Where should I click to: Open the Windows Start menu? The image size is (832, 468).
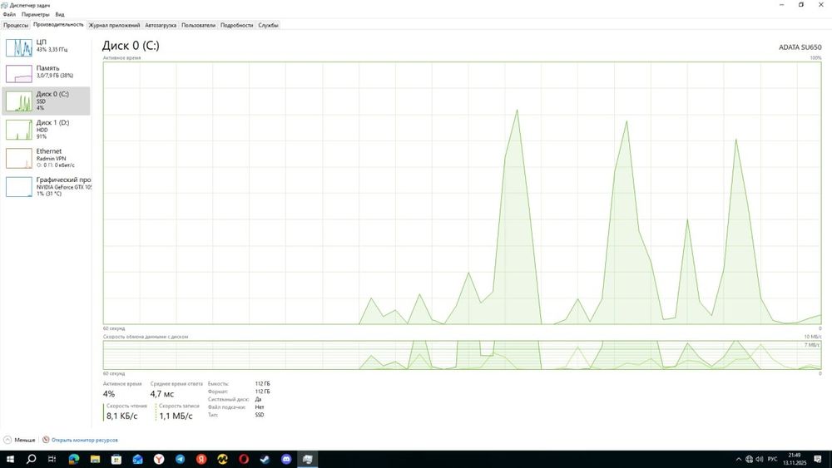(x=10, y=460)
